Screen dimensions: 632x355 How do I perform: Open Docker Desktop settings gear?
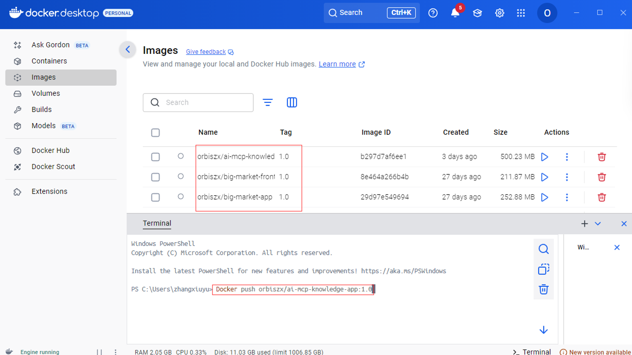499,13
